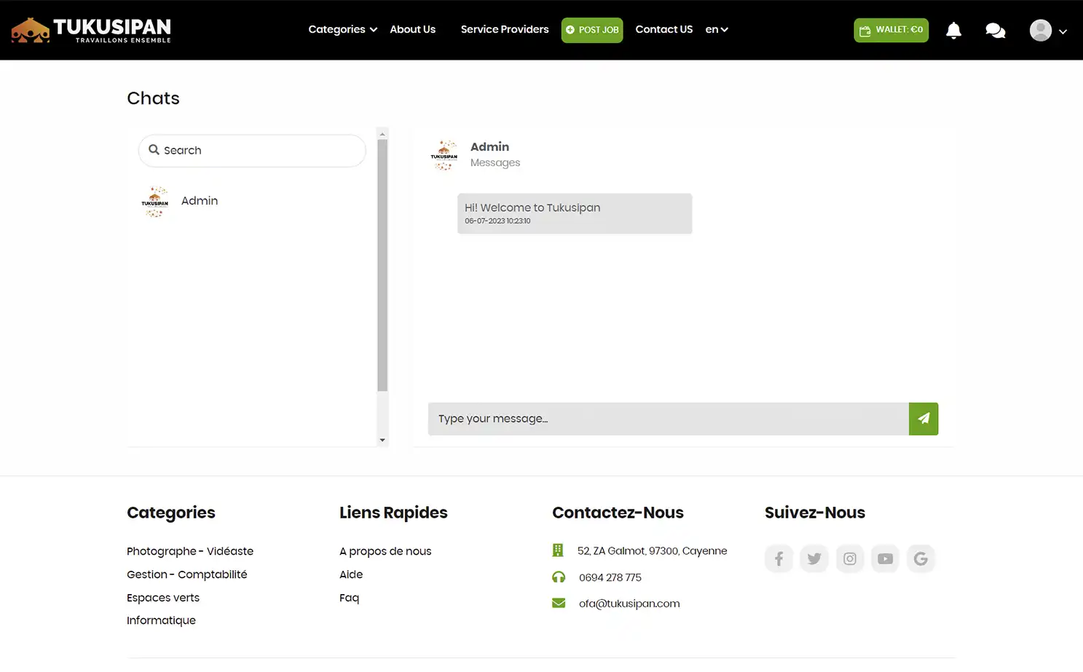Image resolution: width=1083 pixels, height=672 pixels.
Task: Expand the profile account chevron
Action: click(x=1063, y=31)
